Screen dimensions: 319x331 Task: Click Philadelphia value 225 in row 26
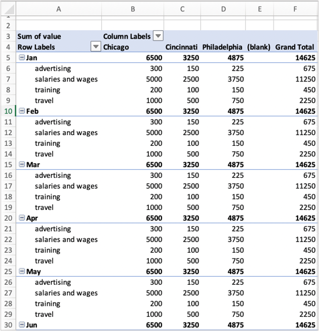[238, 282]
